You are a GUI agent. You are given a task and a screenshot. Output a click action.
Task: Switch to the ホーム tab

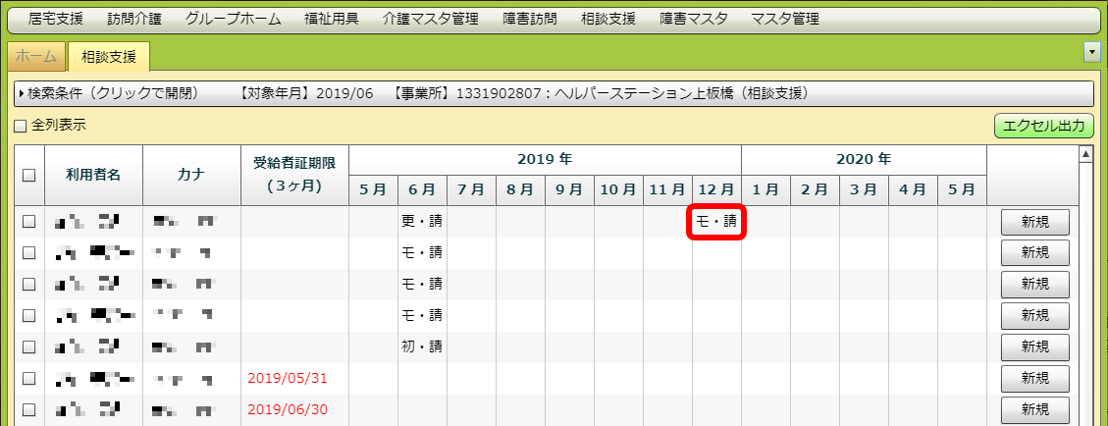pyautogui.click(x=36, y=57)
